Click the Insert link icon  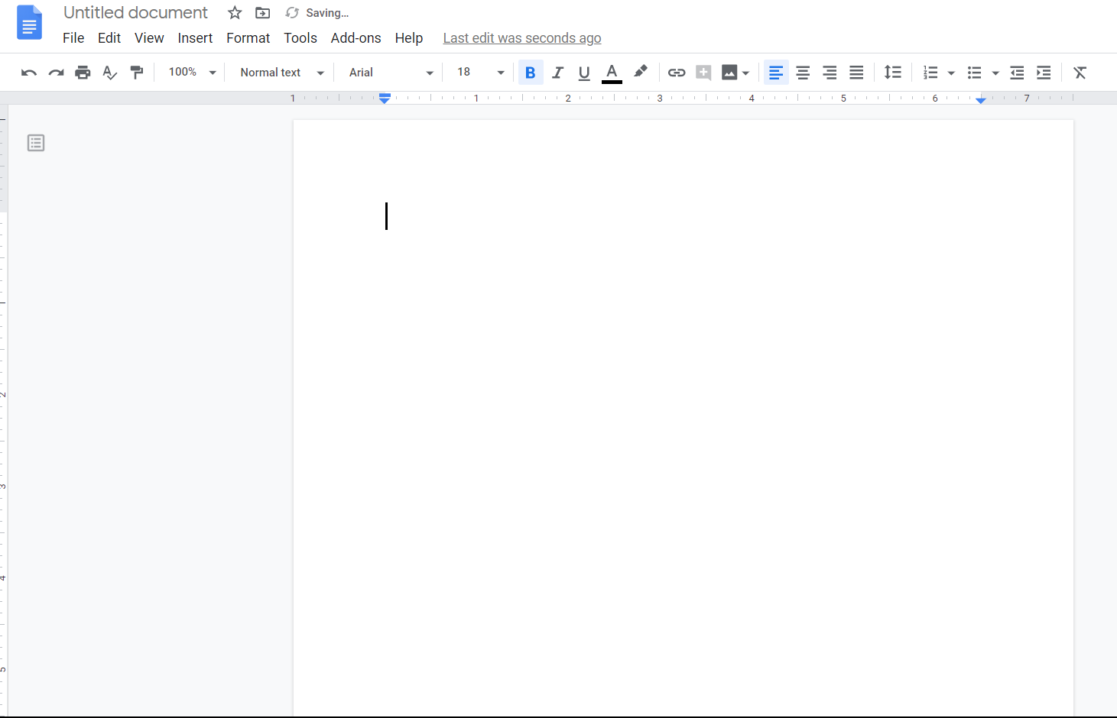pos(677,73)
